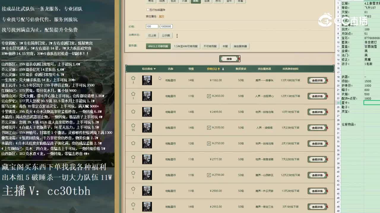380x213 pixels.
Task: Click 查看详情 for the ¥2900.00 listing
Action: [x=317, y=191]
